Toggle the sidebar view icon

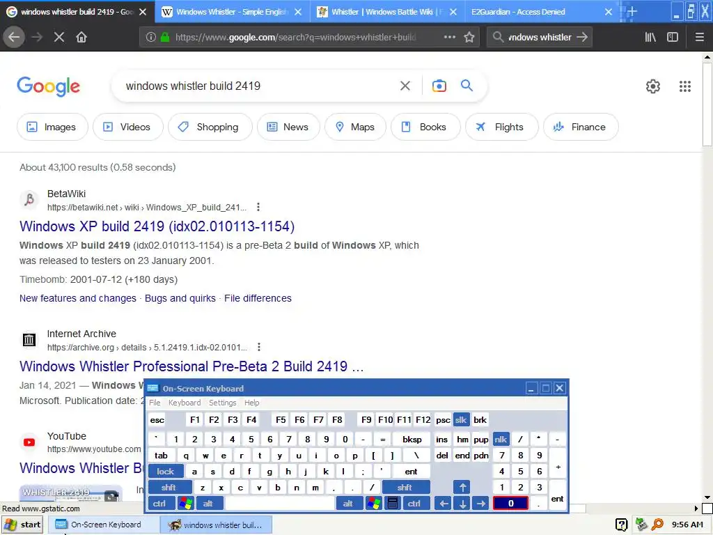pyautogui.click(x=673, y=38)
